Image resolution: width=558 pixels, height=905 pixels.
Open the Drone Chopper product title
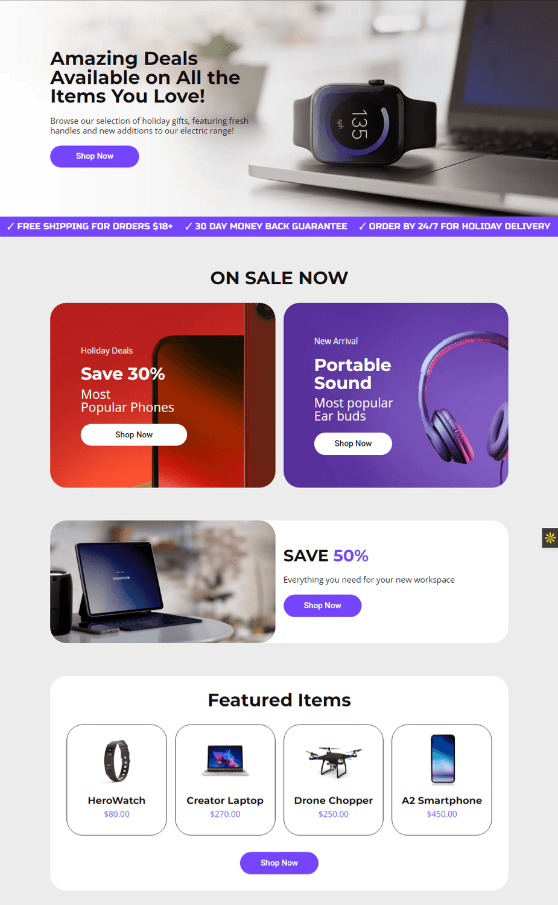[334, 801]
